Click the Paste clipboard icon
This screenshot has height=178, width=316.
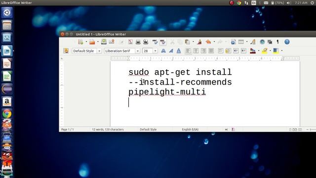point(188,42)
